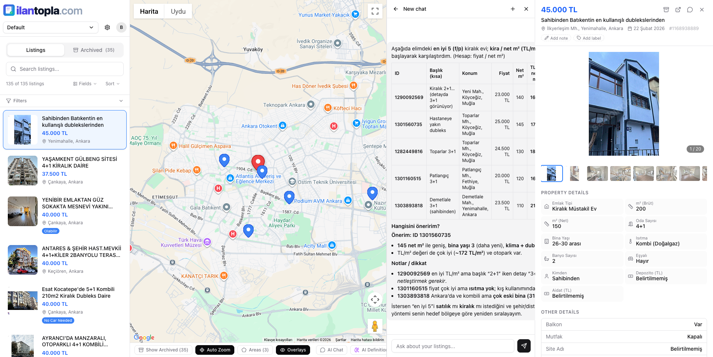Toggle Show Archived (35) listings
Viewport: 713px width, 357px height.
(x=163, y=350)
